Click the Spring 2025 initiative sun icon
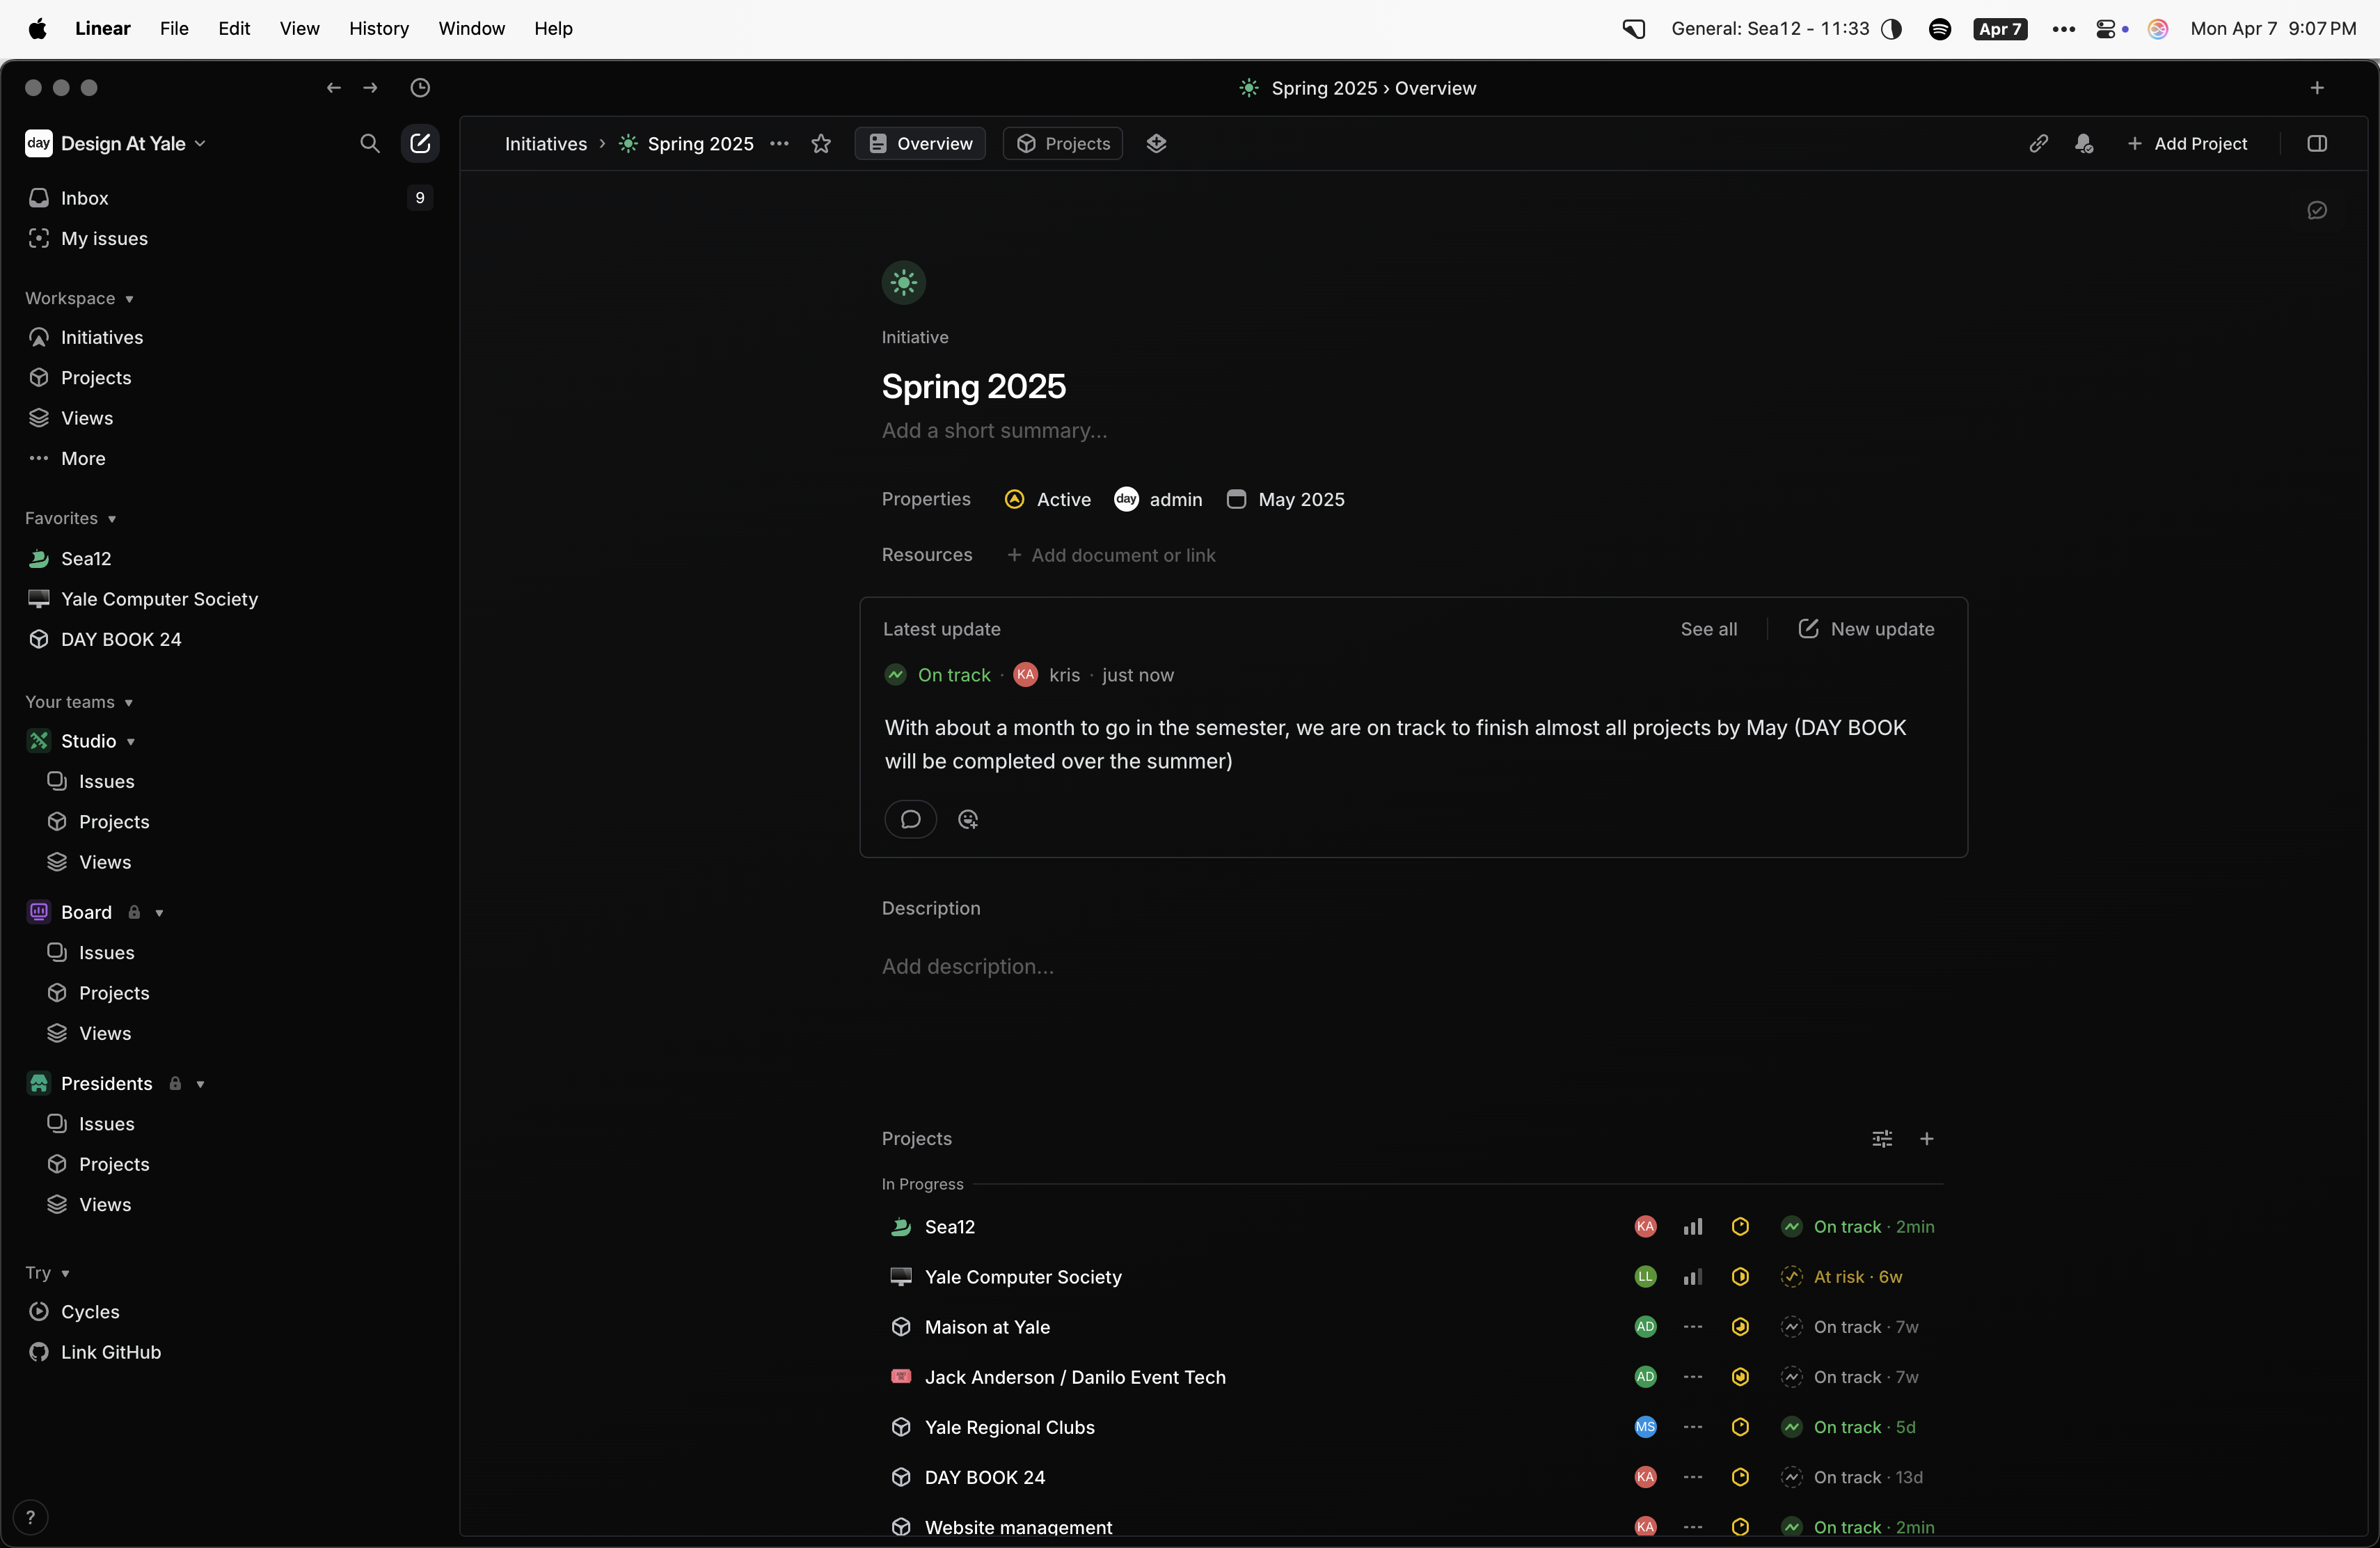The image size is (2380, 1548). point(903,282)
